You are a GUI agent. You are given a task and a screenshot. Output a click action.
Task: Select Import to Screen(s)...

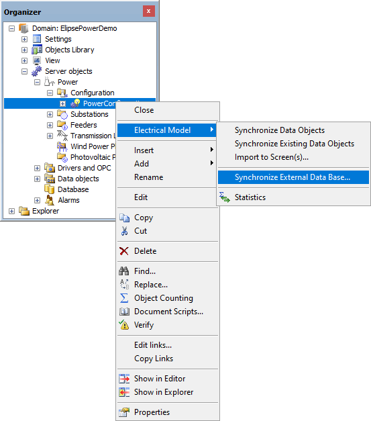click(x=293, y=157)
